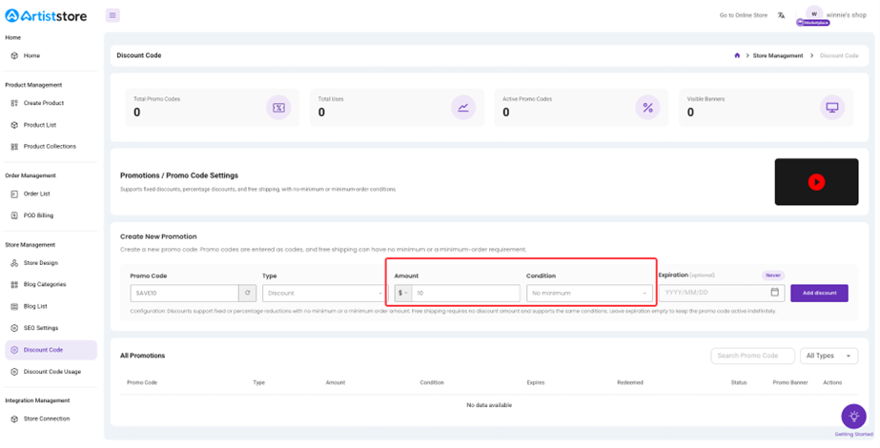The image size is (880, 448).
Task: Click the Redeemed column header
Action: coord(630,382)
